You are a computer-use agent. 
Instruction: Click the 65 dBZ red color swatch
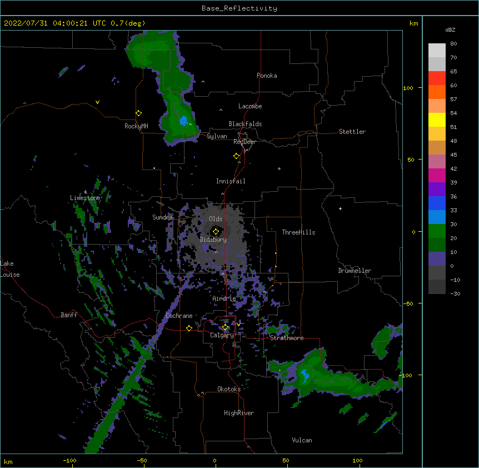click(437, 78)
